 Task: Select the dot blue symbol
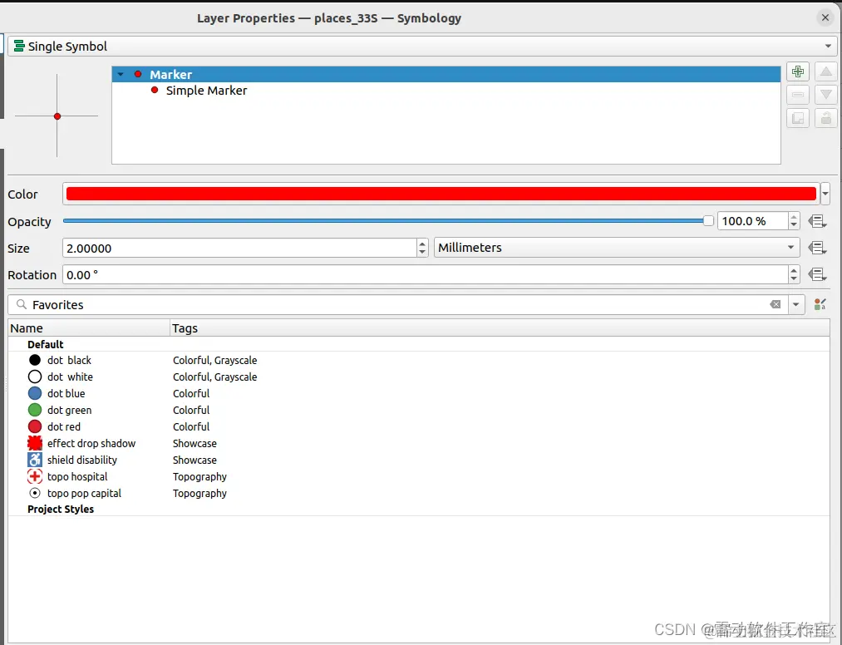(x=57, y=394)
